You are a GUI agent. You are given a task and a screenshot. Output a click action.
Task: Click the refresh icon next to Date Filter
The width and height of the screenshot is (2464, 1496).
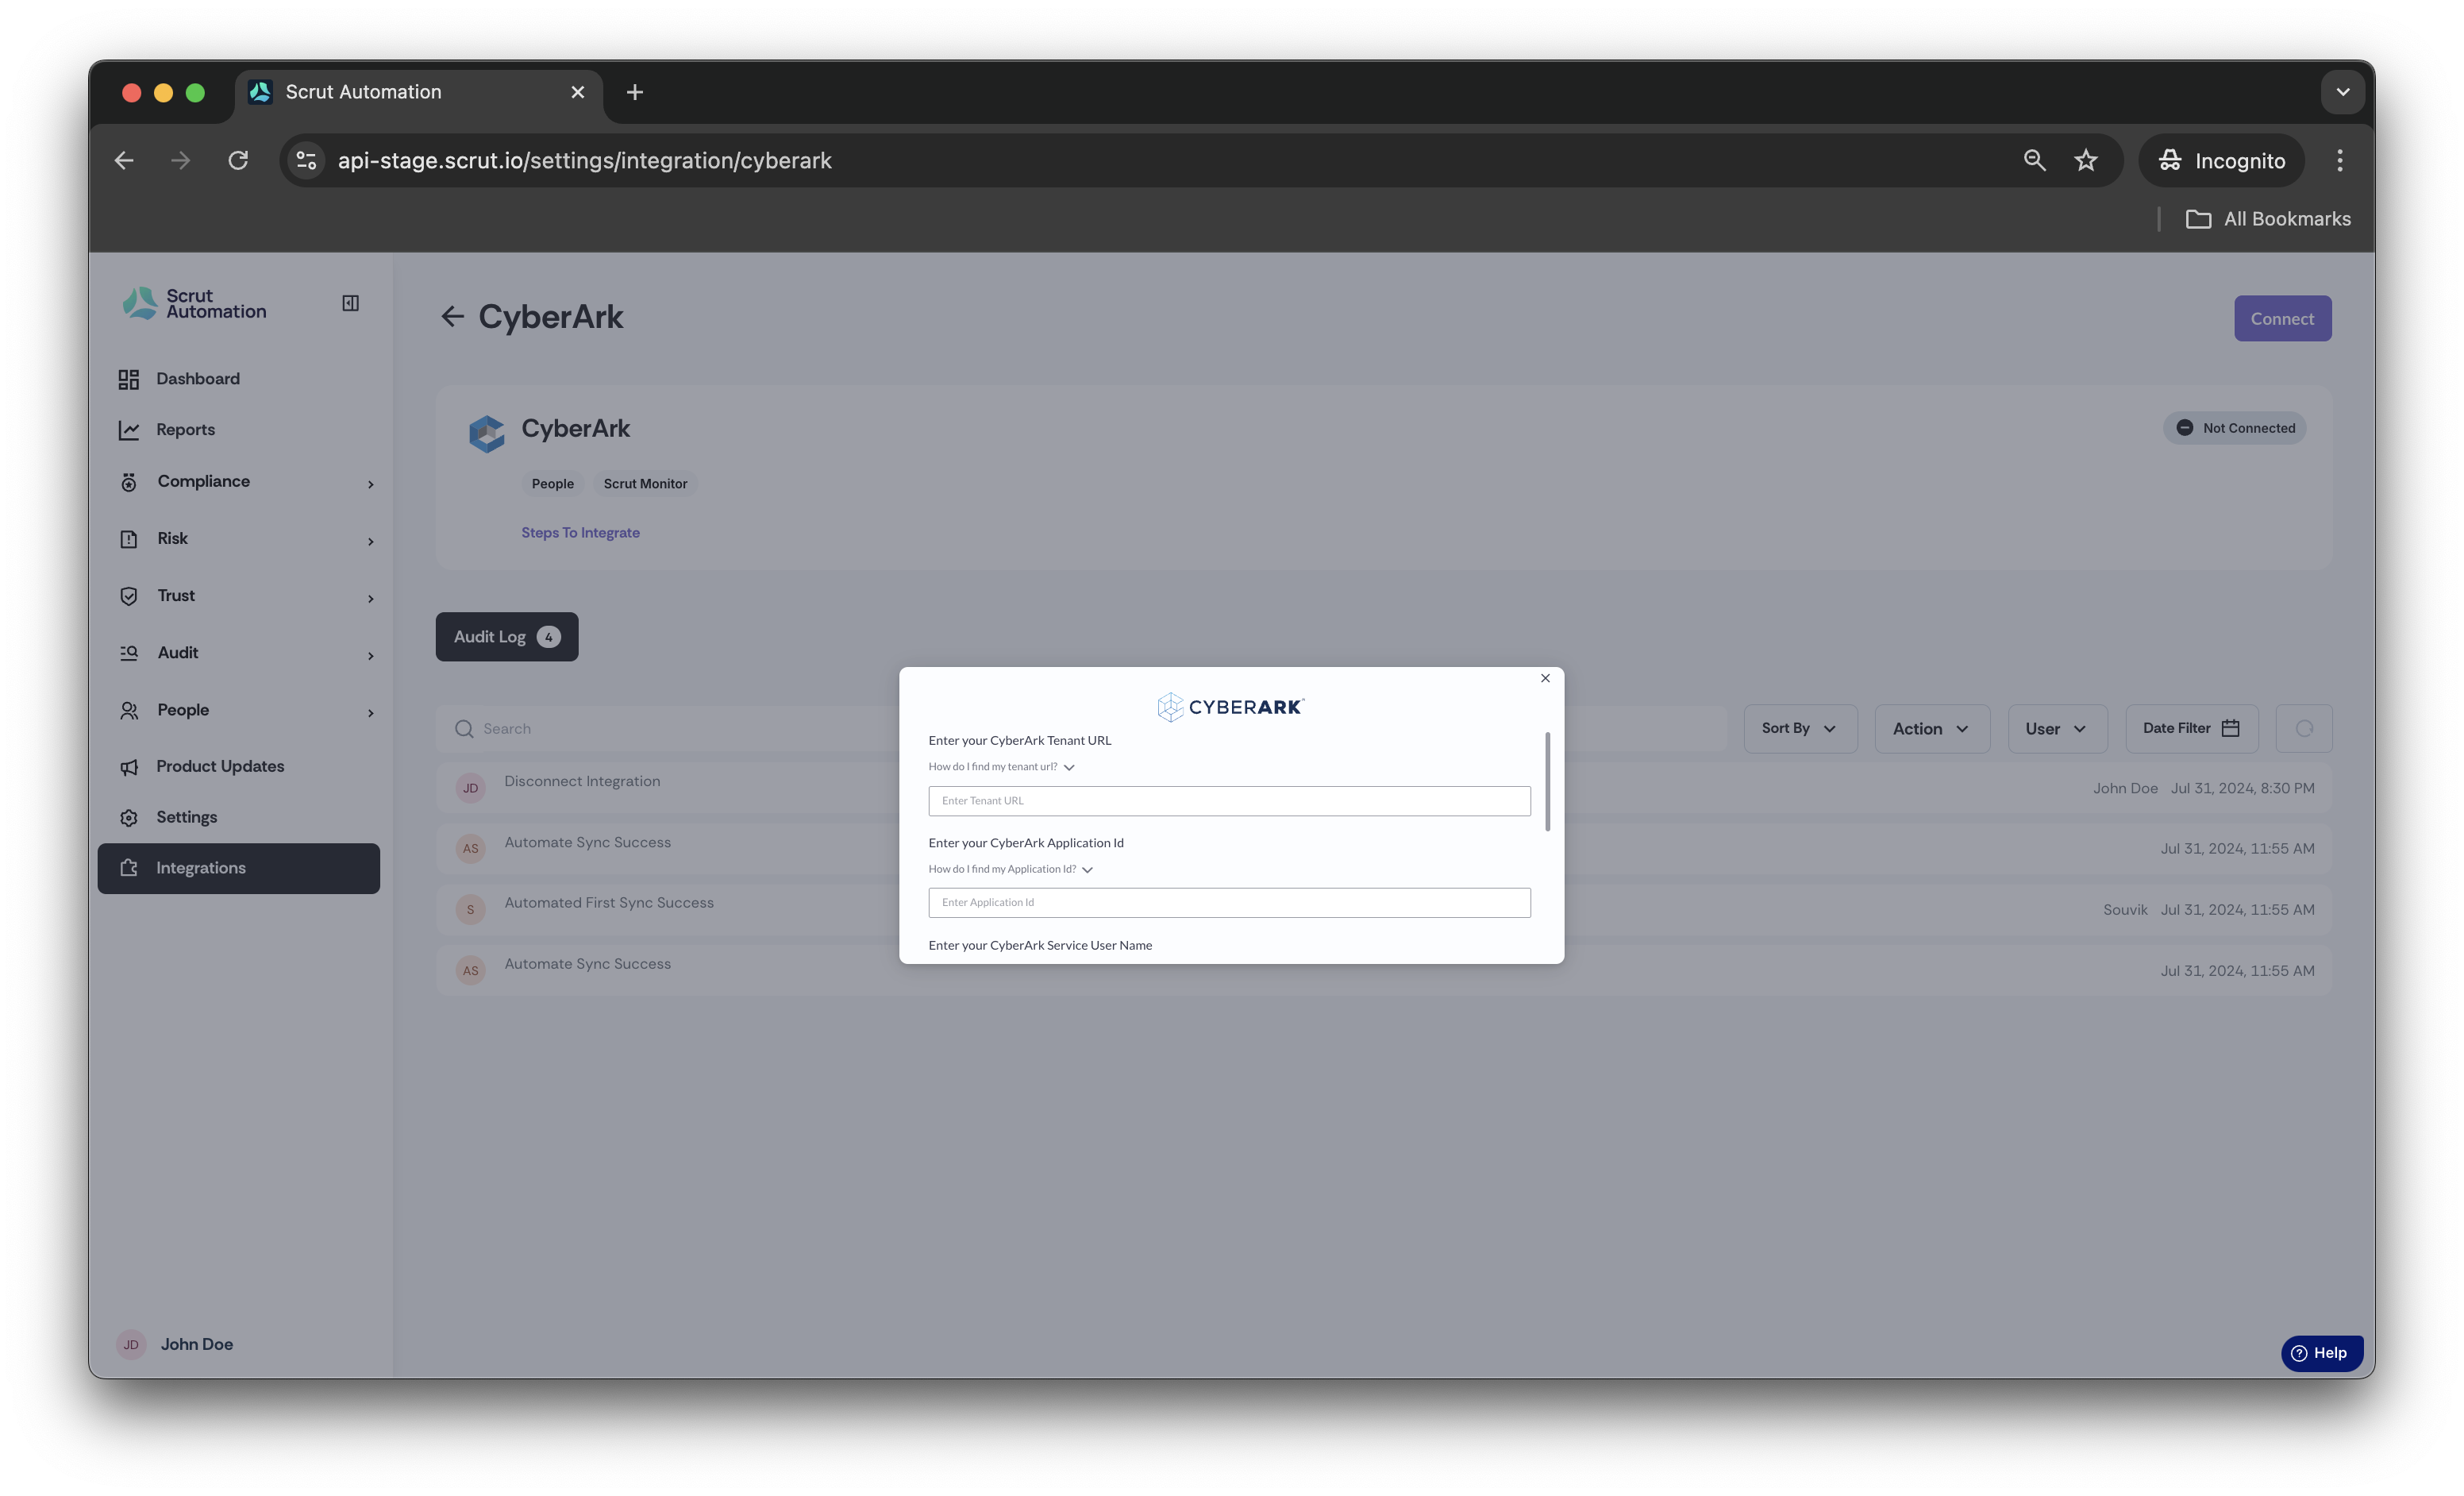(2304, 729)
